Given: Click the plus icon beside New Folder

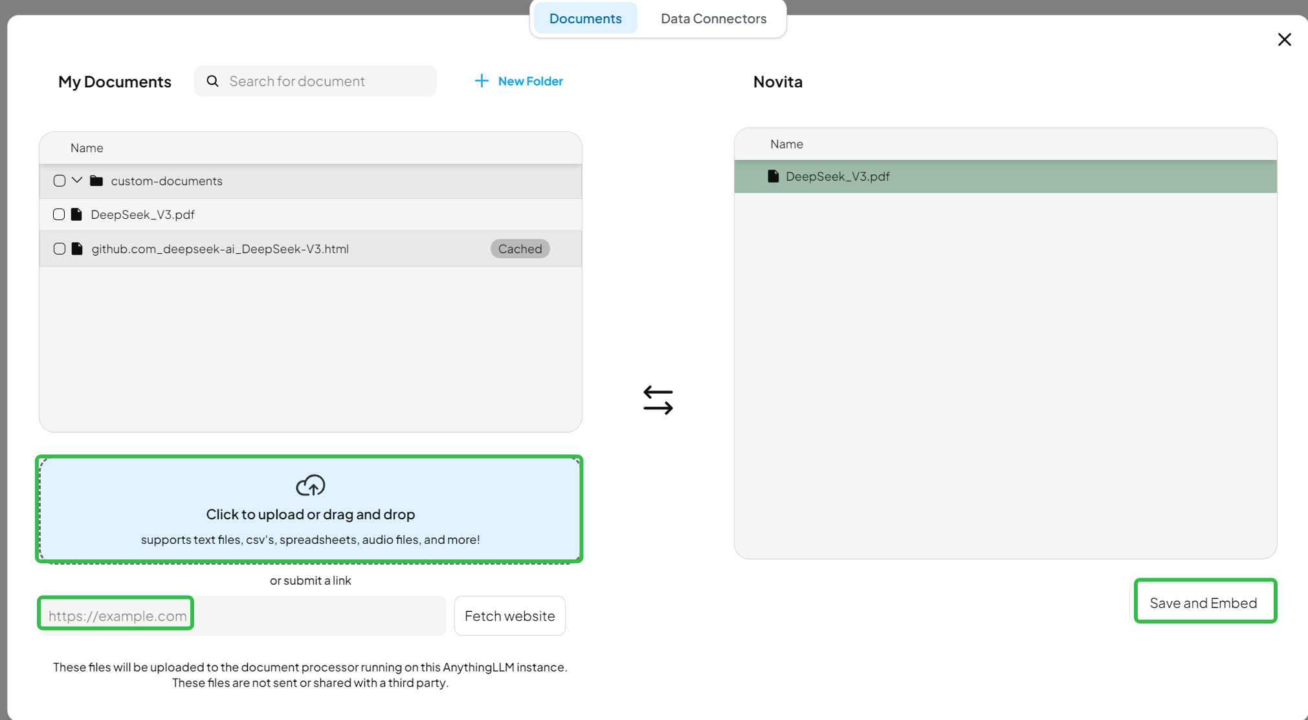Looking at the screenshot, I should pyautogui.click(x=482, y=81).
